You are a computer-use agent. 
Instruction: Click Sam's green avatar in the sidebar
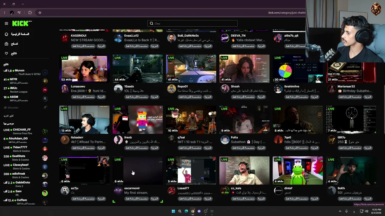point(45,193)
